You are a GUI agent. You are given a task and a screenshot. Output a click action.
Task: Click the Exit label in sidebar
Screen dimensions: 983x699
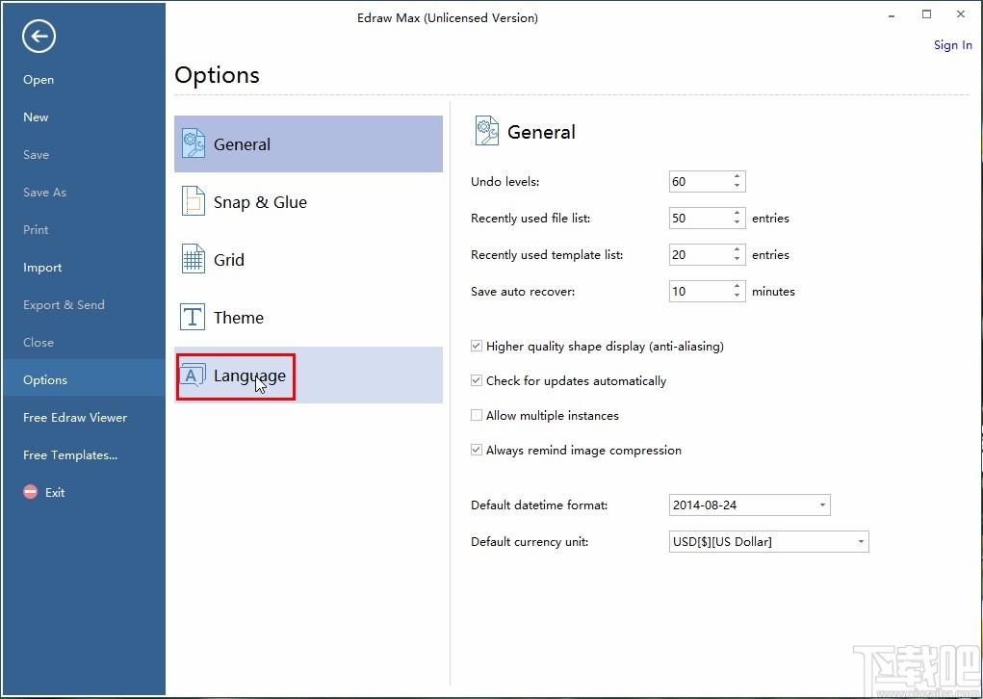(55, 493)
